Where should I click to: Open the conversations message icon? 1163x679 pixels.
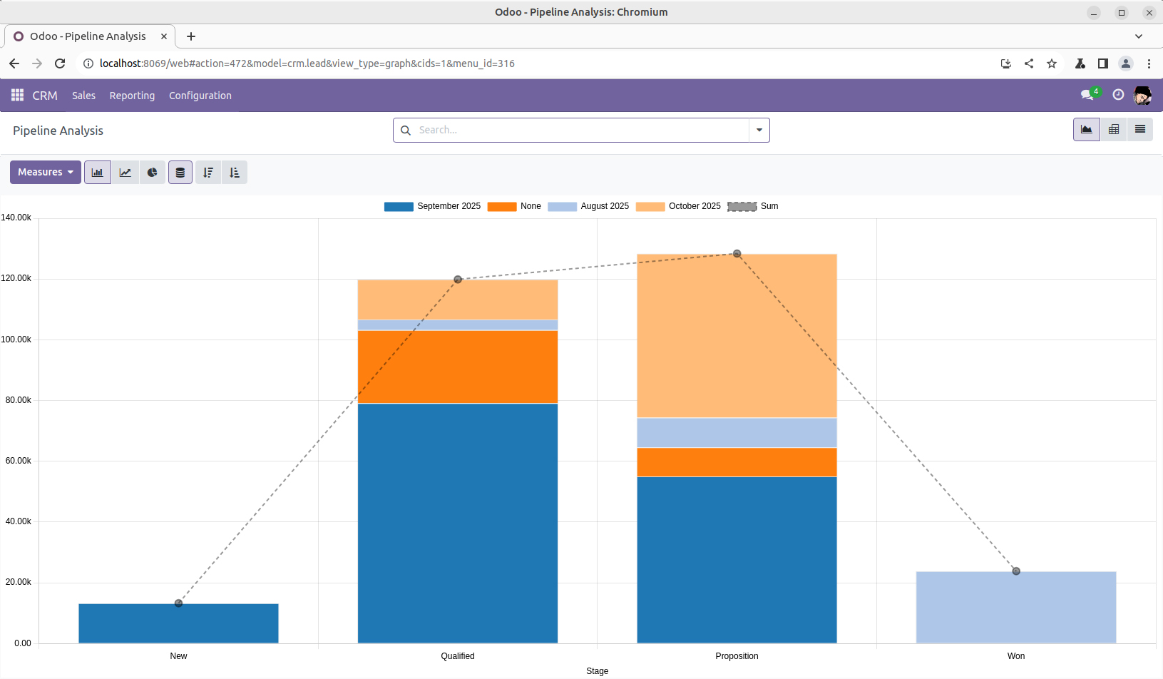pyautogui.click(x=1087, y=95)
